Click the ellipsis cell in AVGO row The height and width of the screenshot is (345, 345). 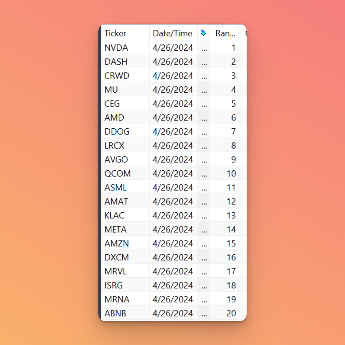[204, 159]
